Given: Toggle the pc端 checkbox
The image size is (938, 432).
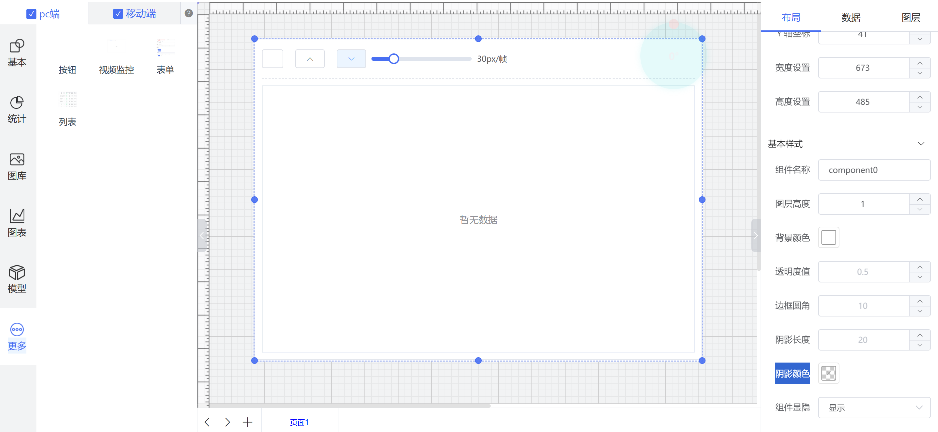Looking at the screenshot, I should (31, 14).
